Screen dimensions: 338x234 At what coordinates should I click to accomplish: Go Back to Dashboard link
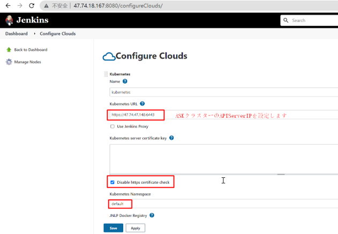pos(31,50)
